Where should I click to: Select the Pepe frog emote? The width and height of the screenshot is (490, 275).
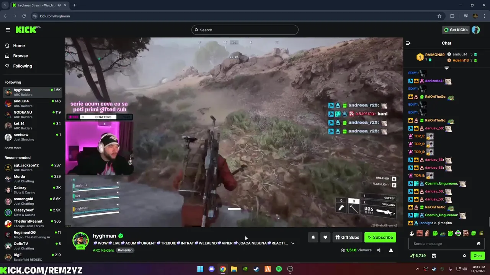click(443, 233)
